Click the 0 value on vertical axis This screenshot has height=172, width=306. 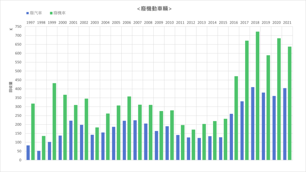click(x=20, y=160)
